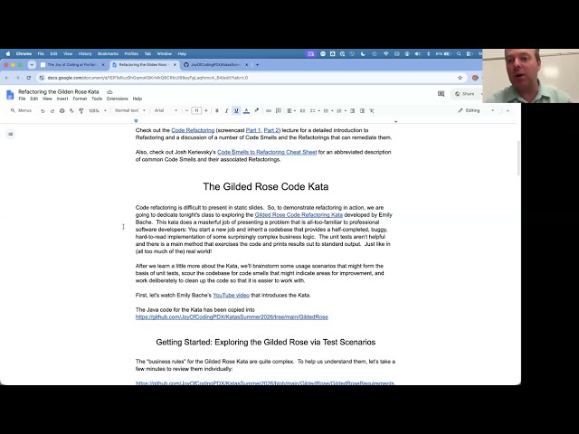Undo the last edit in Docs toolbar
Image resolution: width=579 pixels, height=434 pixels.
point(43,110)
